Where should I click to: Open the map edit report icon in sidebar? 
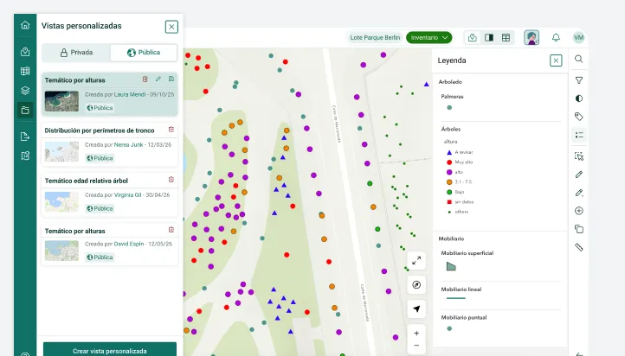point(25,156)
